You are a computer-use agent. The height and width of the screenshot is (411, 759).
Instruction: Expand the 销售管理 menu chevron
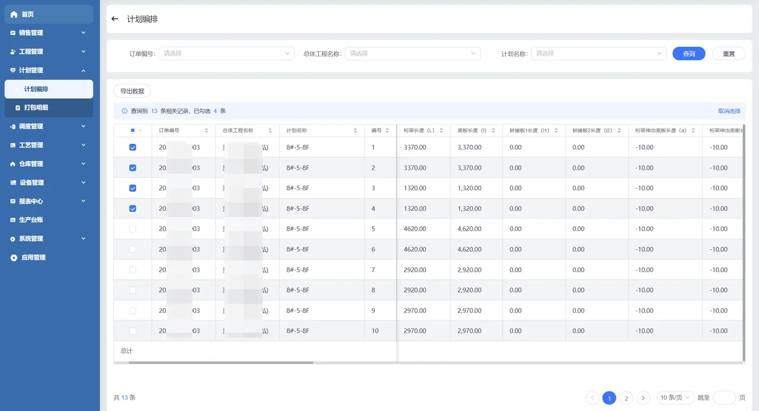tap(83, 33)
